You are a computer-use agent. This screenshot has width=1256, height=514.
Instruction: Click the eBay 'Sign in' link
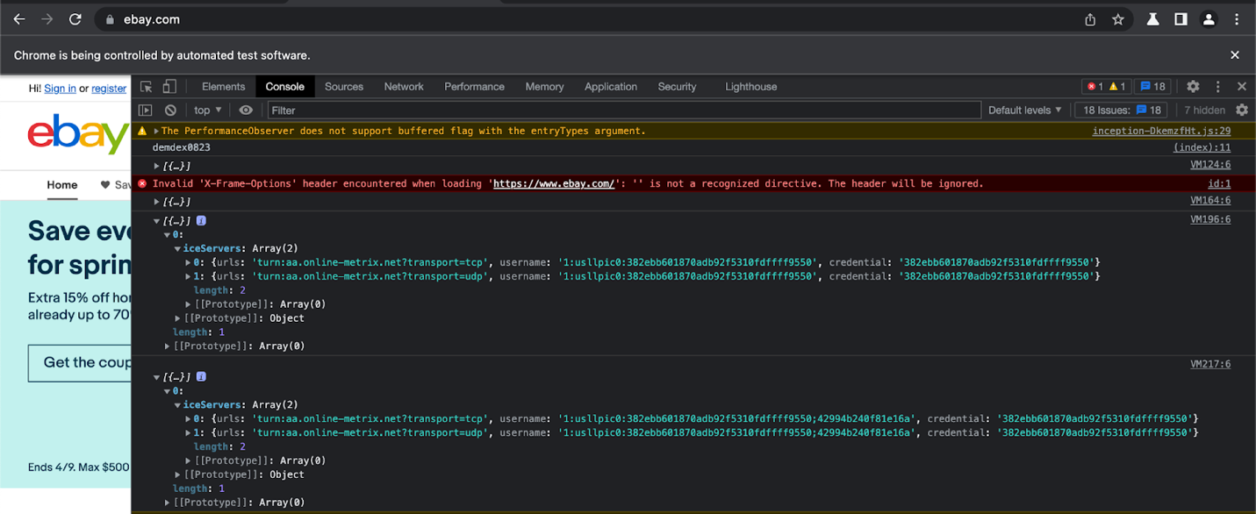(60, 89)
